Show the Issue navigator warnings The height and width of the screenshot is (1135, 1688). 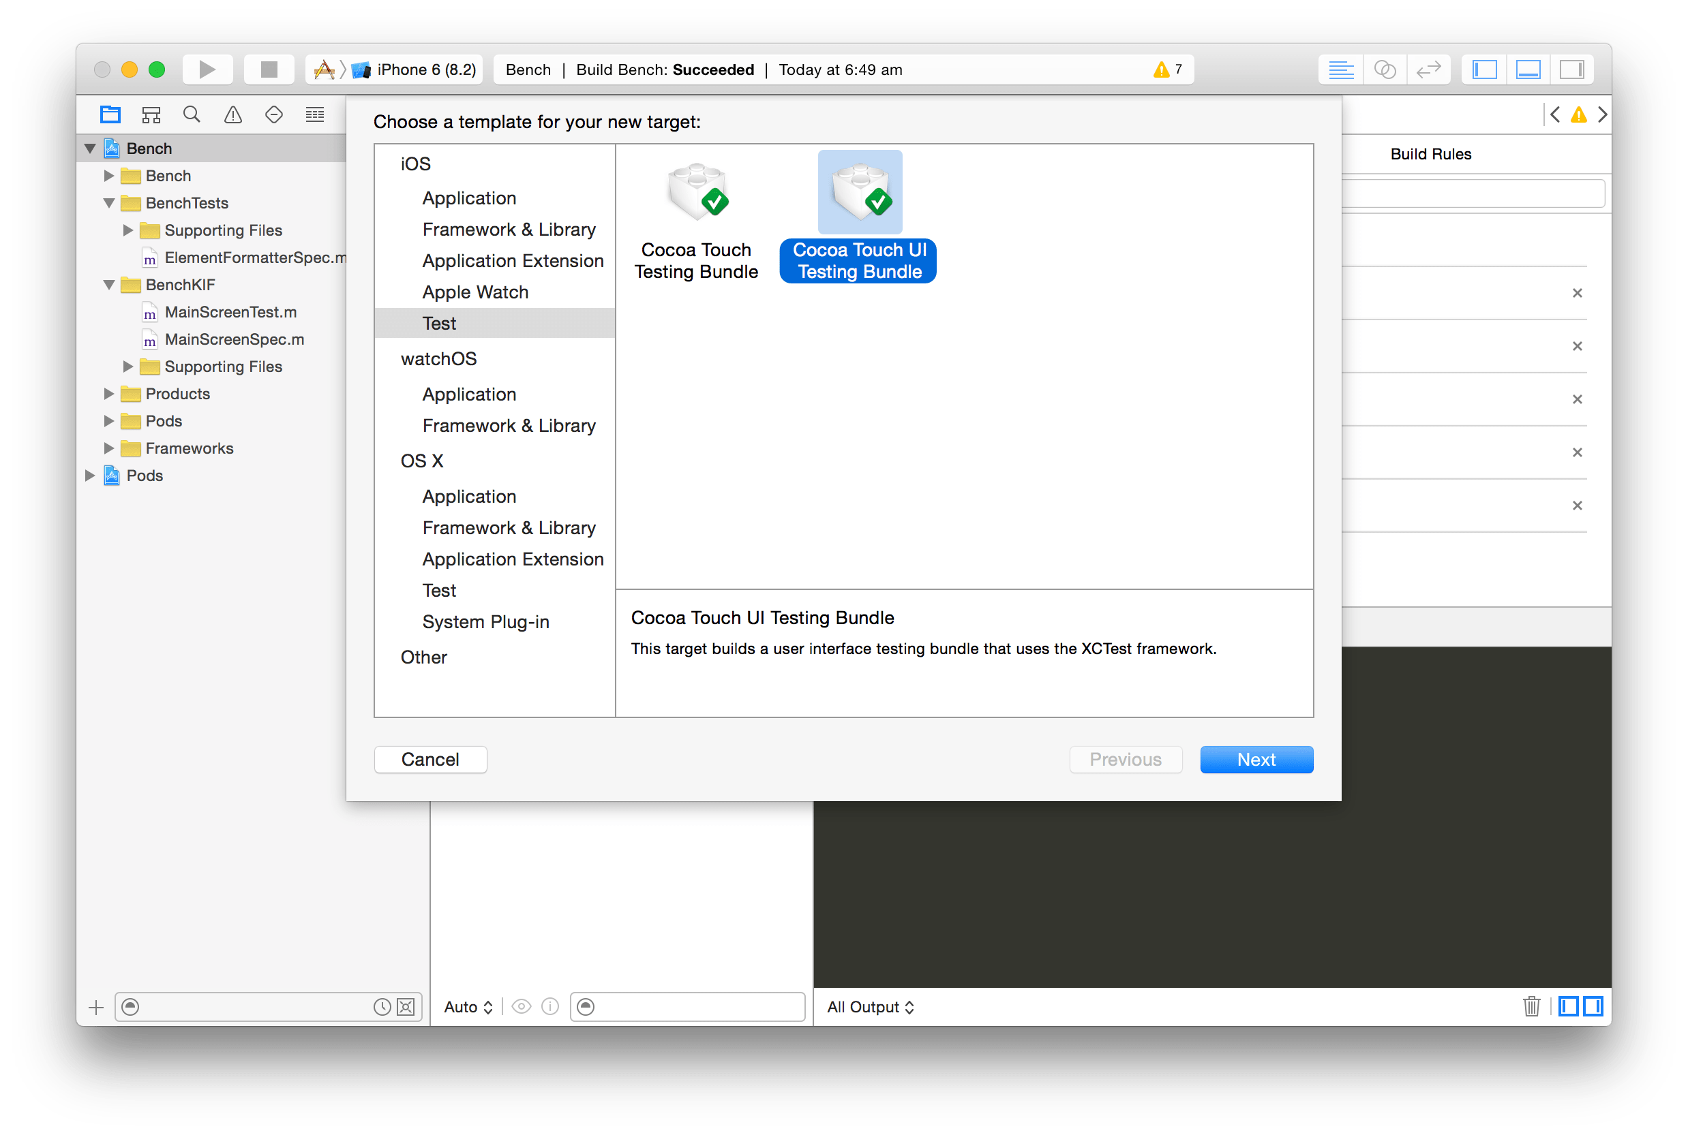coord(232,114)
